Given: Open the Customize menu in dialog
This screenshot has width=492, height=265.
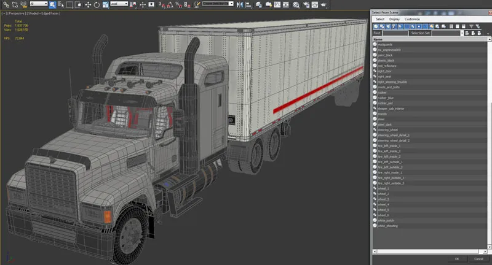Looking at the screenshot, I should [412, 19].
